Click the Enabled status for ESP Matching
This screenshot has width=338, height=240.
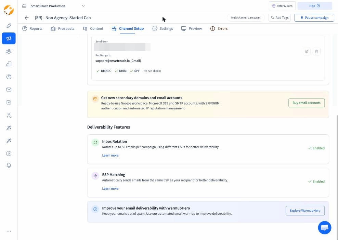(316, 182)
